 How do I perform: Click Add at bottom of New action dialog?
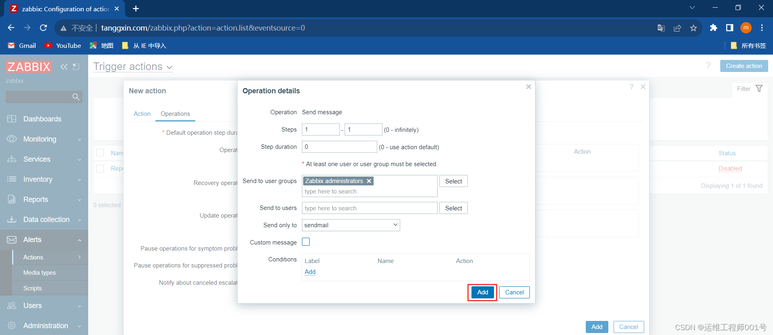point(597,327)
